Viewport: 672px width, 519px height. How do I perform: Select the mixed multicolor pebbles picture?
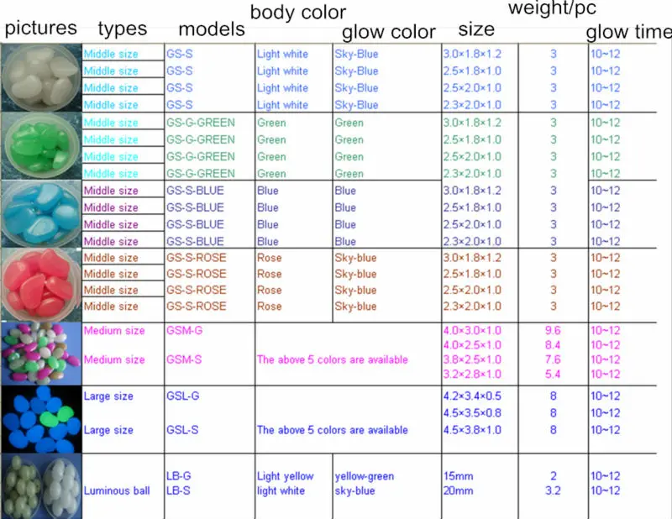pos(40,353)
